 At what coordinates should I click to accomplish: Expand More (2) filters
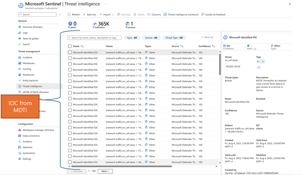pos(207,37)
